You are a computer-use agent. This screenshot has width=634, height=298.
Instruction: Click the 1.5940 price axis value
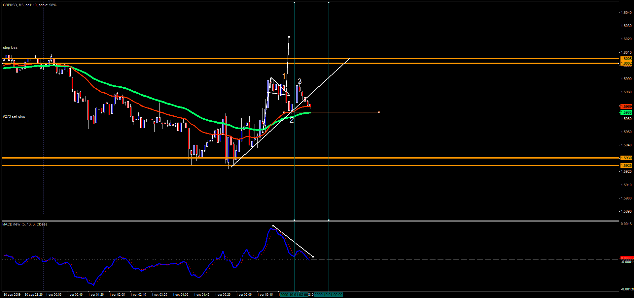[x=626, y=145]
